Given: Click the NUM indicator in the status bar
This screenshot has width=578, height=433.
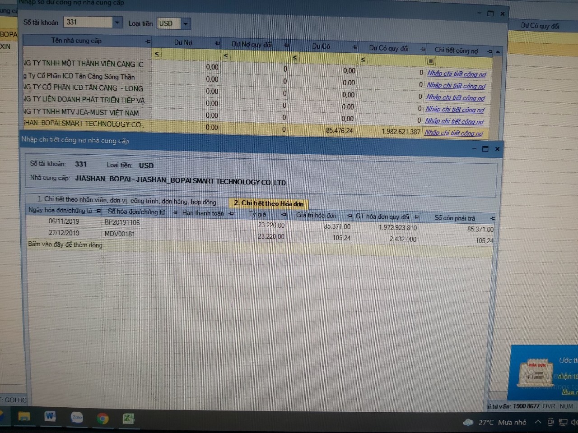Looking at the screenshot, I should click(566, 406).
